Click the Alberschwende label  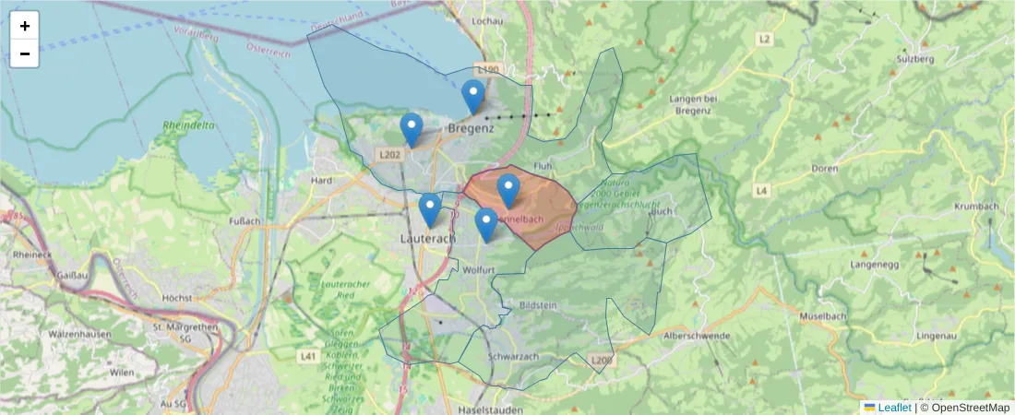[x=697, y=336]
